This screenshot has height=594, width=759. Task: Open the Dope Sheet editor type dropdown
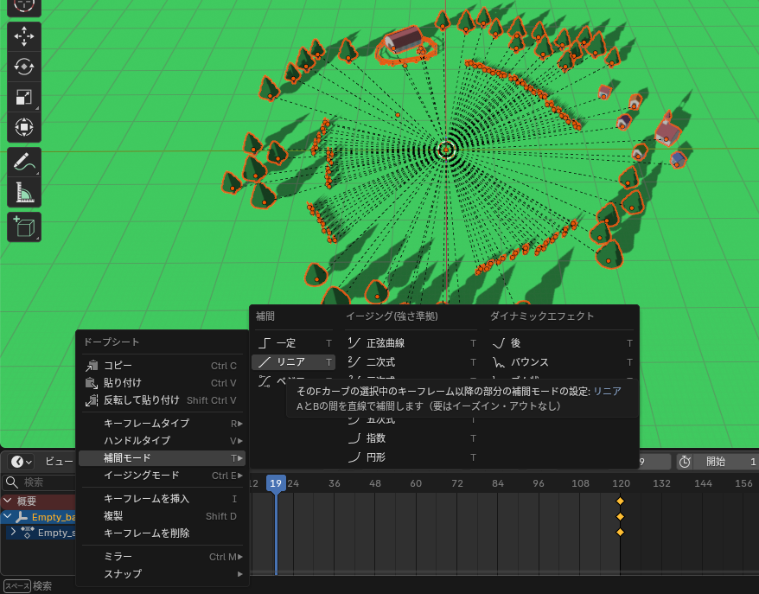(21, 462)
